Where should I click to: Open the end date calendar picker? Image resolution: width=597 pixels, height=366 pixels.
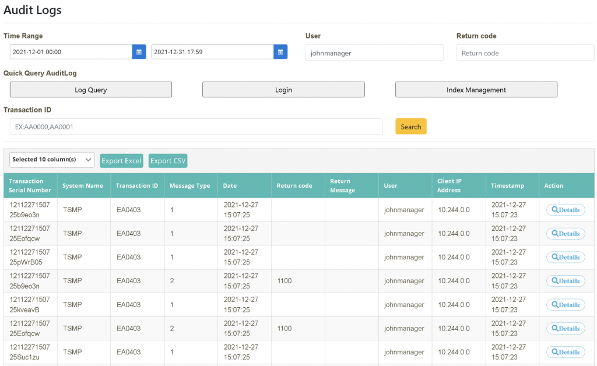[x=280, y=52]
